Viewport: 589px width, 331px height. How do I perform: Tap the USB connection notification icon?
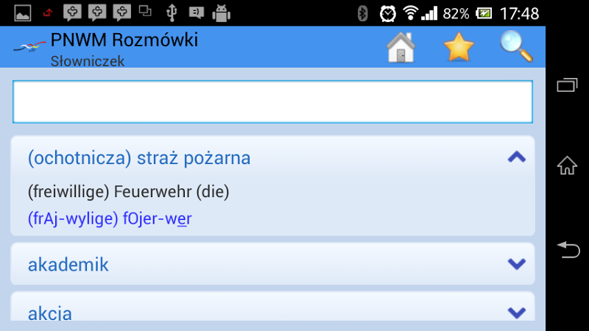172,13
